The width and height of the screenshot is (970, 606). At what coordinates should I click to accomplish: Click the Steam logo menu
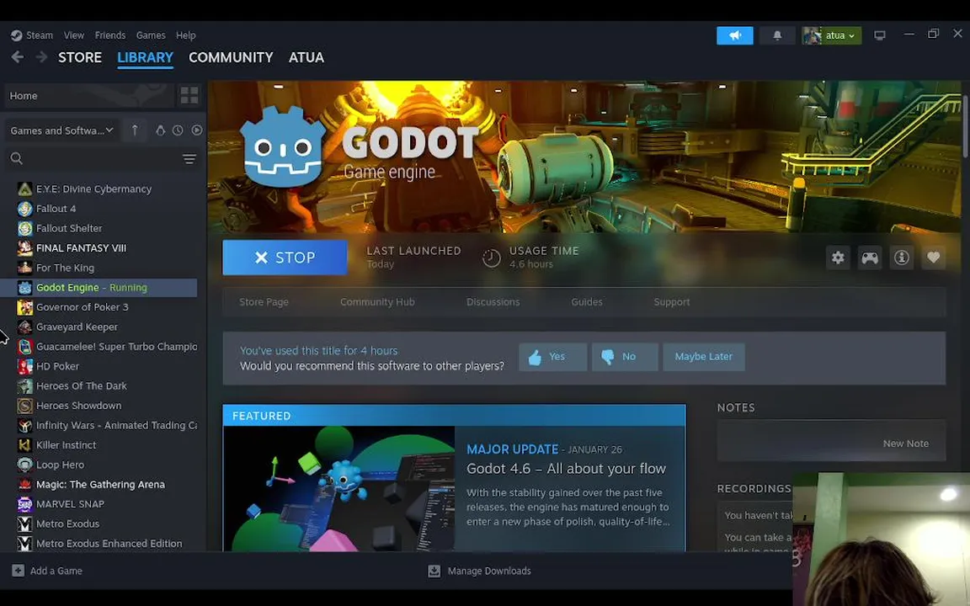coord(32,35)
